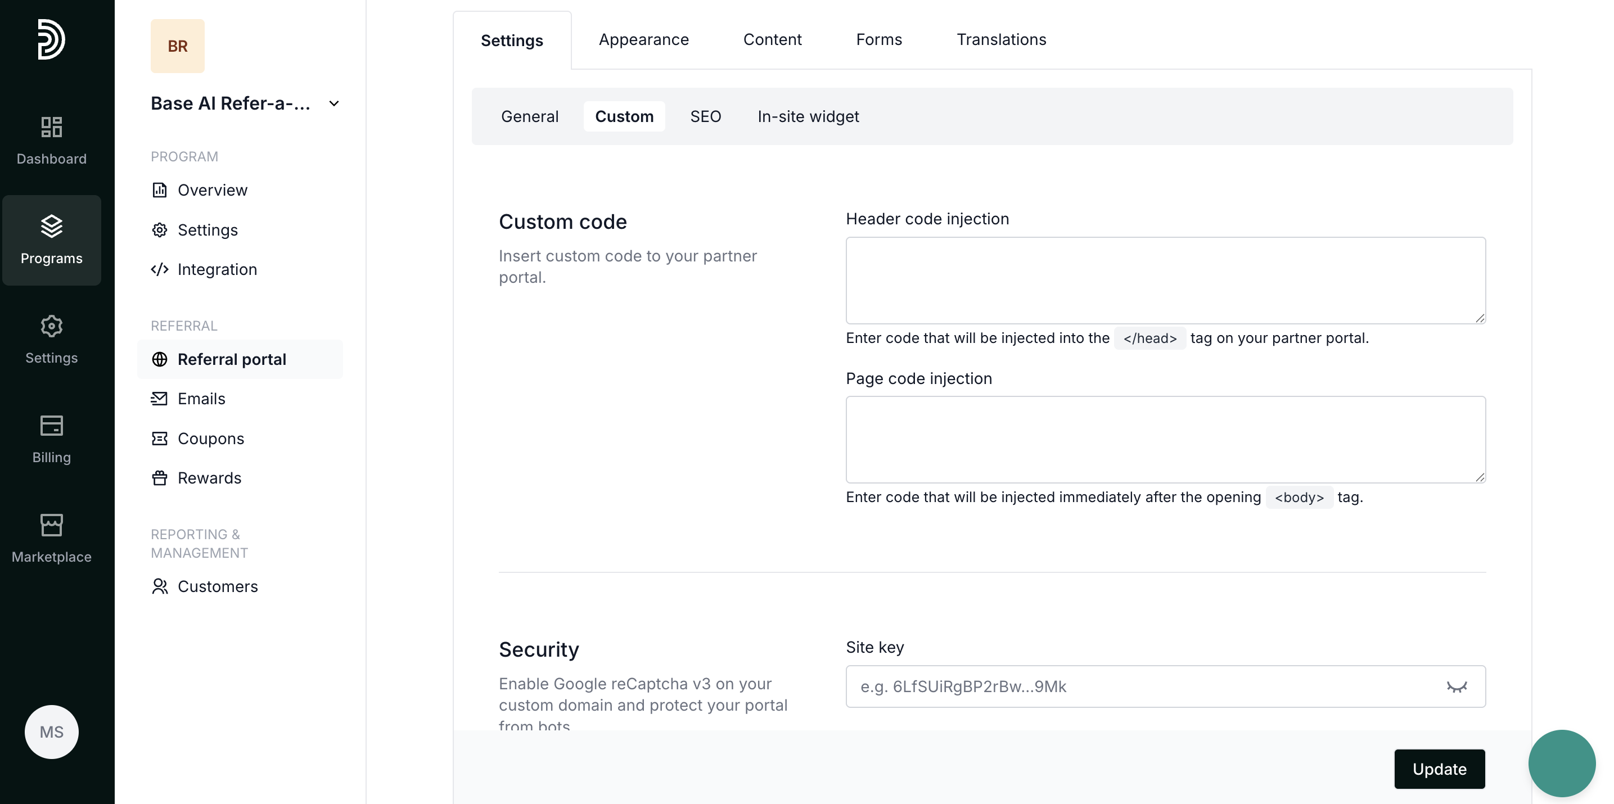Open the Dashboard icon in the sidebar
1614x804 pixels.
point(51,127)
